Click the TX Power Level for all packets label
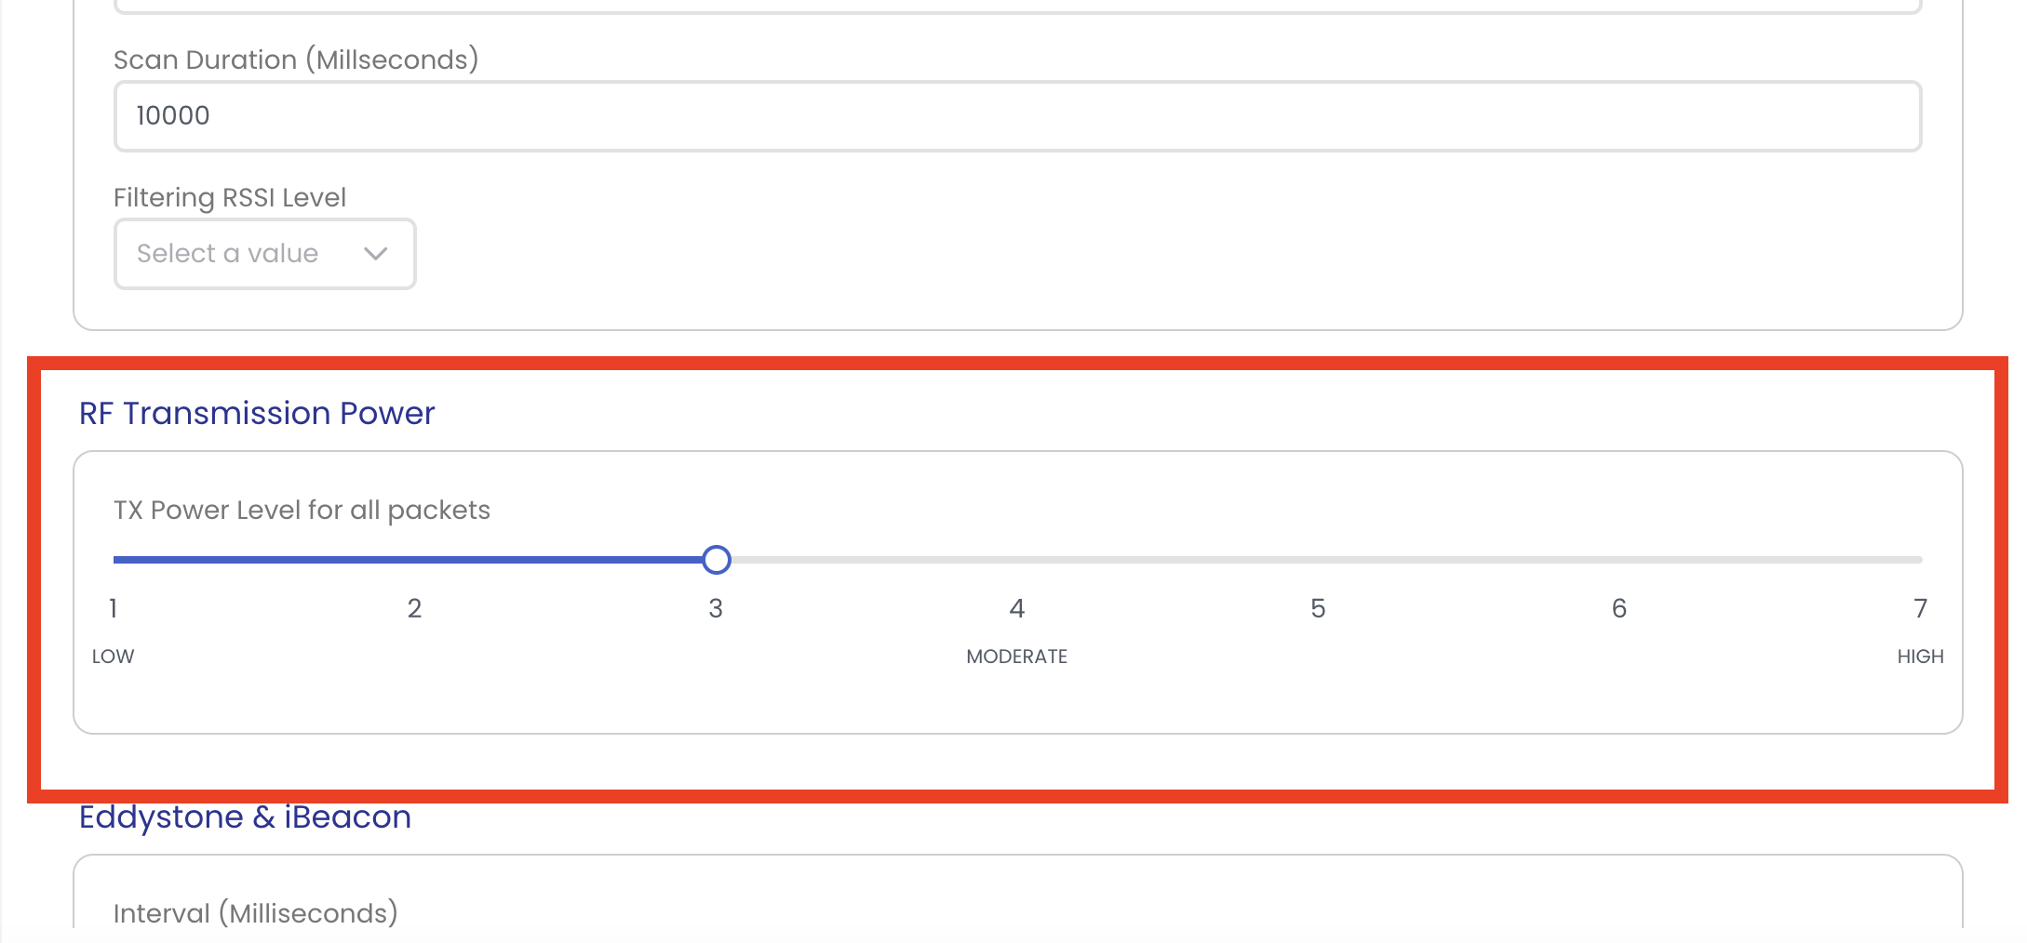 pyautogui.click(x=302, y=510)
